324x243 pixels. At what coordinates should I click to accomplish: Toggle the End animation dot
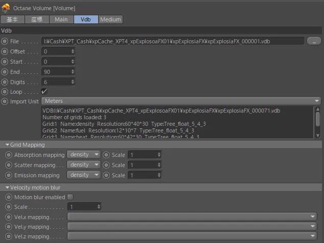point(5,72)
